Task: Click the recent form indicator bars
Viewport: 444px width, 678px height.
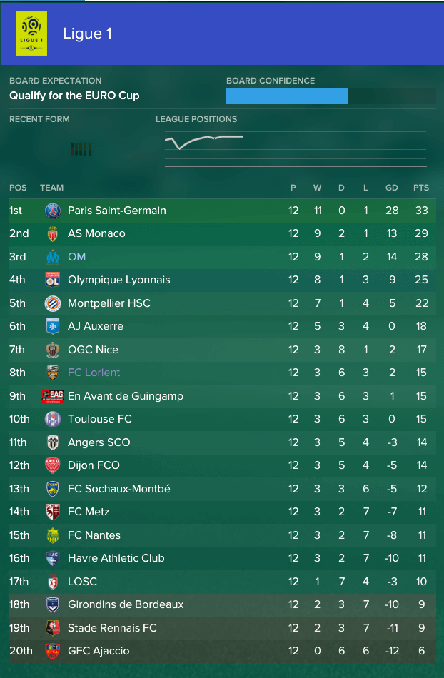Action: pyautogui.click(x=81, y=149)
